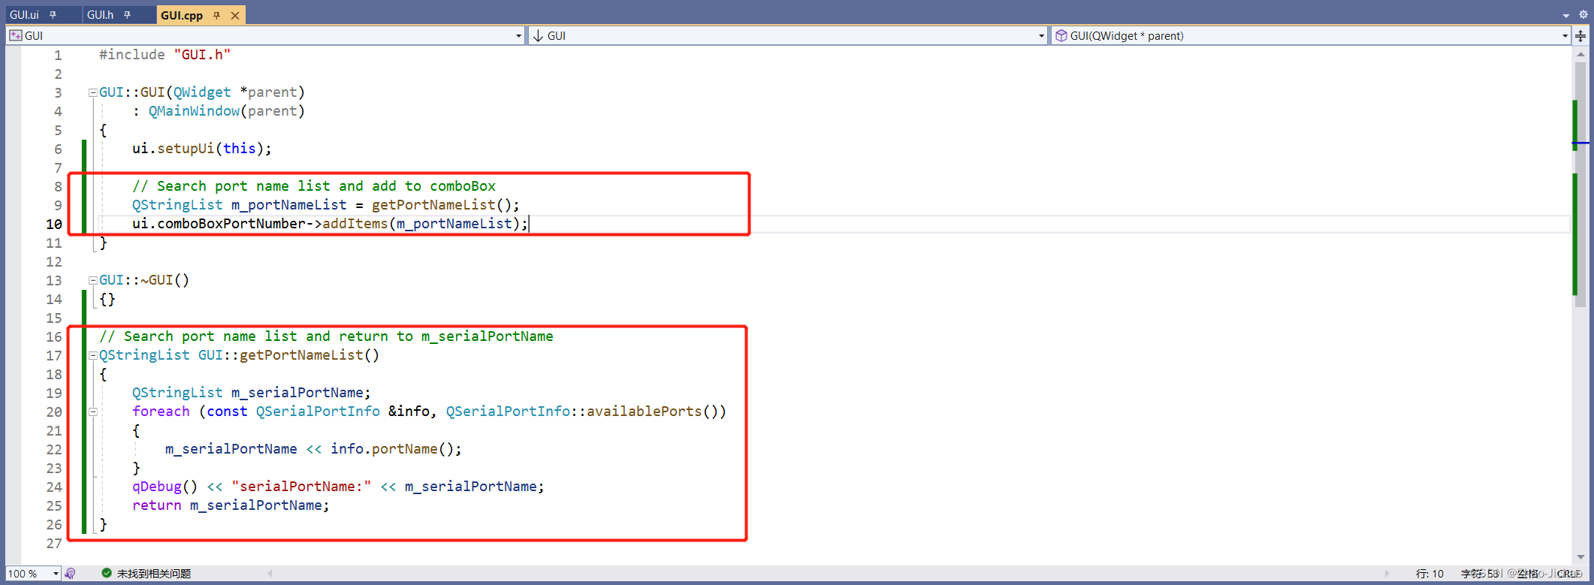Switch to the GUI.h tab
The width and height of the screenshot is (1594, 585).
tap(100, 15)
